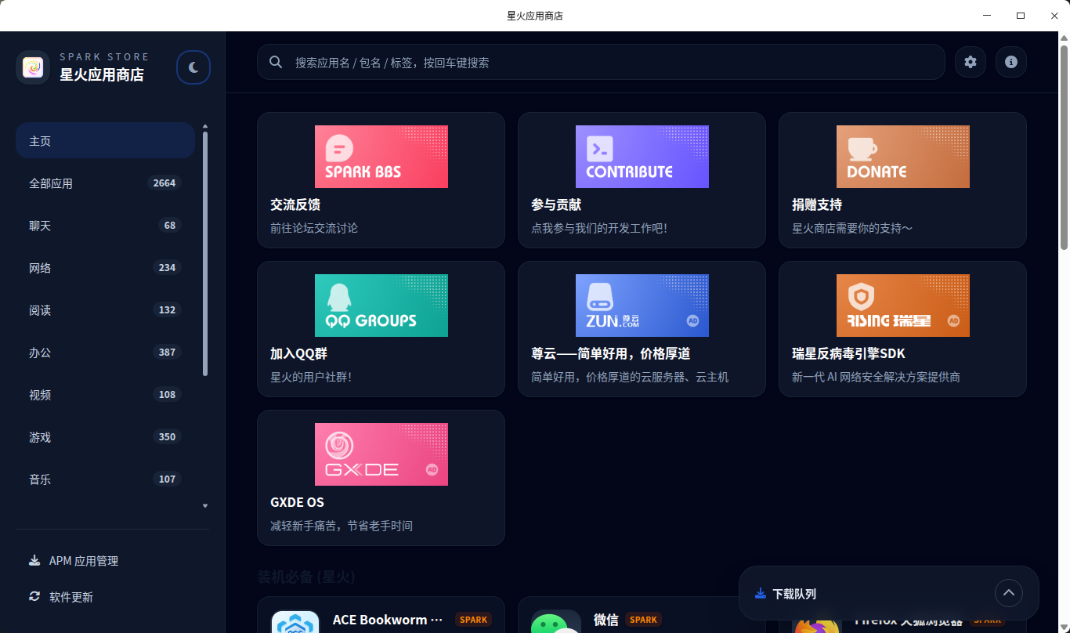Screen dimensions: 1070x633
Task: Click the 捐赠支持 donation card
Action: tap(902, 180)
